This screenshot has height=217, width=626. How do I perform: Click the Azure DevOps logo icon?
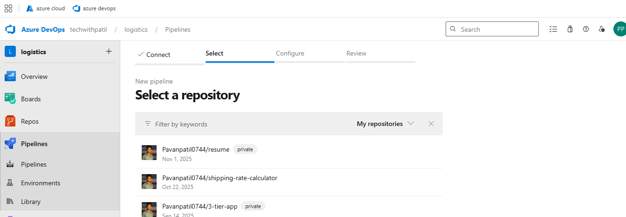pyautogui.click(x=10, y=29)
